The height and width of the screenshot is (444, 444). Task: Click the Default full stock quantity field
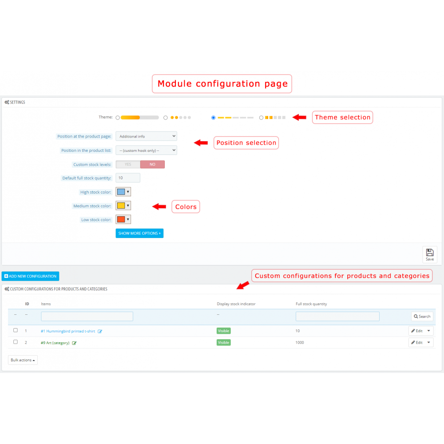tap(127, 178)
